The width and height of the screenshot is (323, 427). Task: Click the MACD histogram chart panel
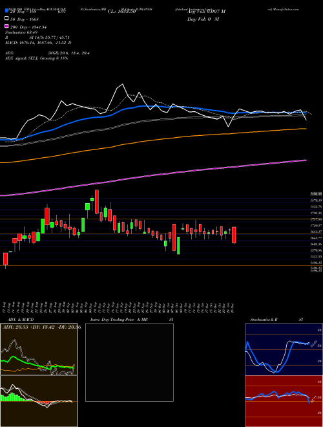point(39,401)
